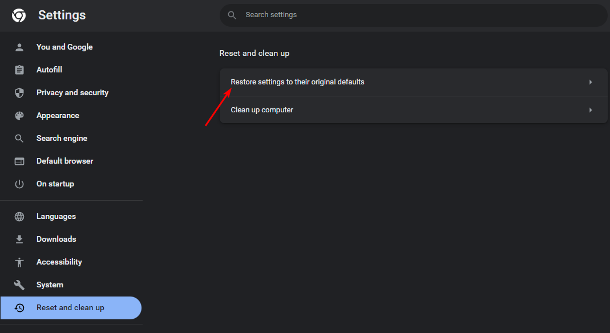Image resolution: width=610 pixels, height=333 pixels.
Task: Click the Languages globe icon
Action: (x=19, y=217)
